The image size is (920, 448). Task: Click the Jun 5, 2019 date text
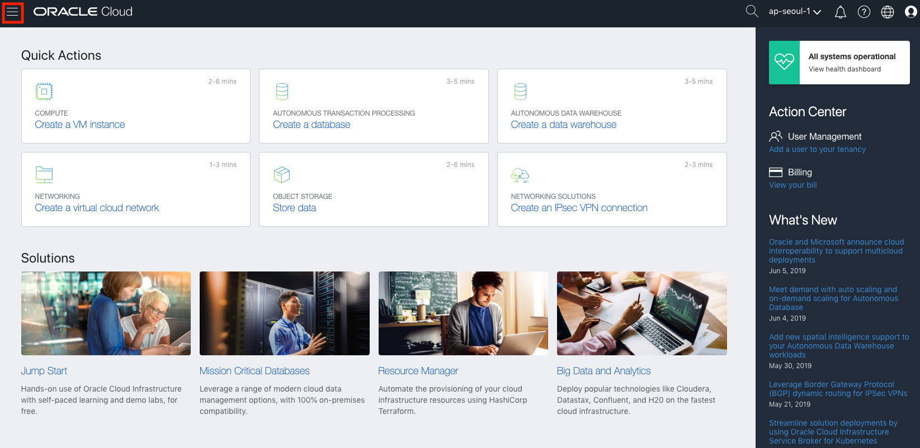787,271
